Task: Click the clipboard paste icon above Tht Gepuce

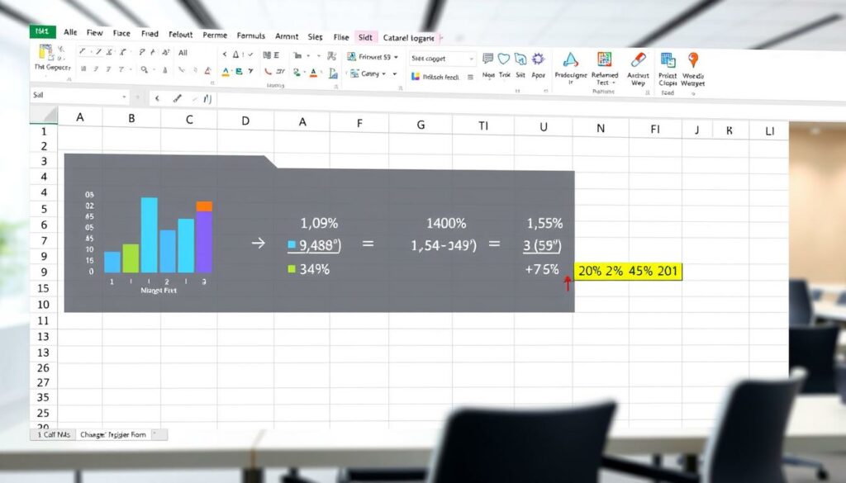Action: [x=46, y=52]
